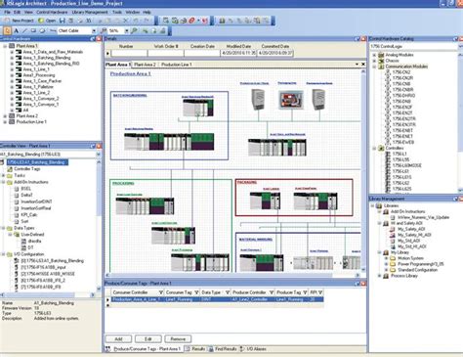This screenshot has width=463, height=357.
Task: Select the ellipse drawing tool
Action: (x=42, y=30)
